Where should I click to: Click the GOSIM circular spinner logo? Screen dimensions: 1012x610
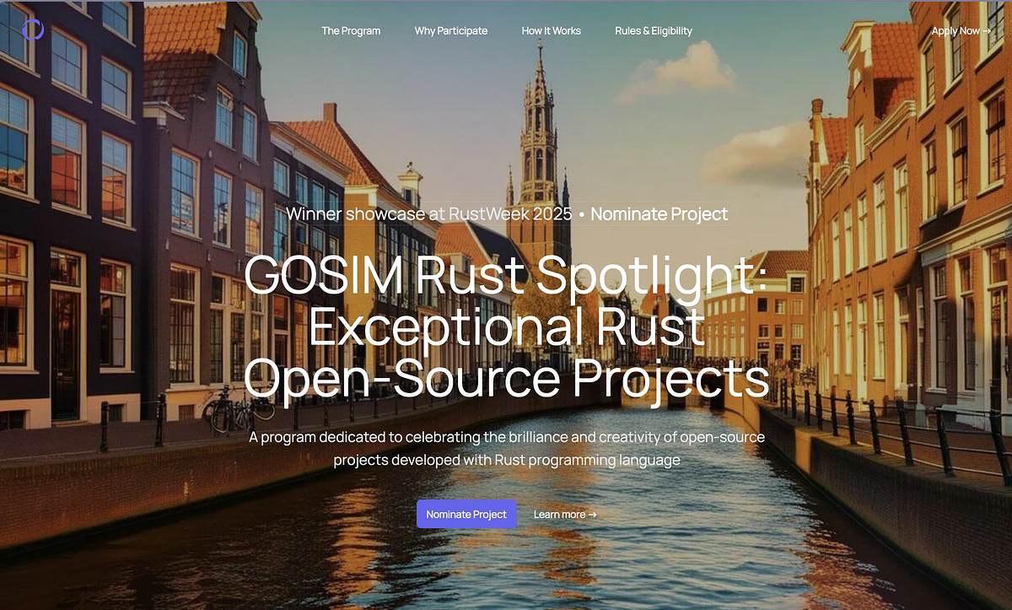coord(33,30)
